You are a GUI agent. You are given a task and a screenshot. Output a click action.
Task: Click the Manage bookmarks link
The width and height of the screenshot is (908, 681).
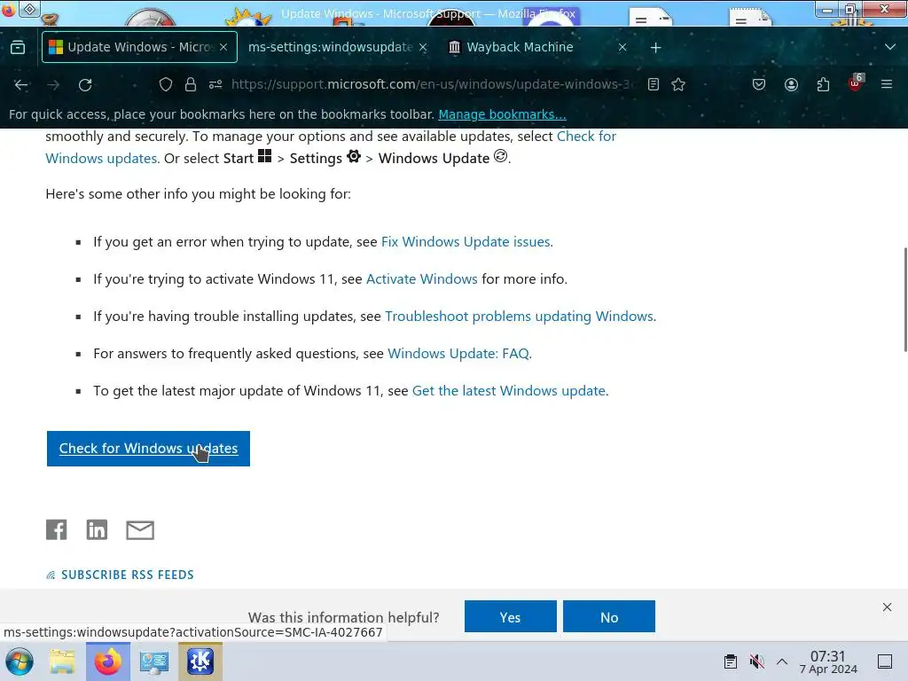coord(502,114)
